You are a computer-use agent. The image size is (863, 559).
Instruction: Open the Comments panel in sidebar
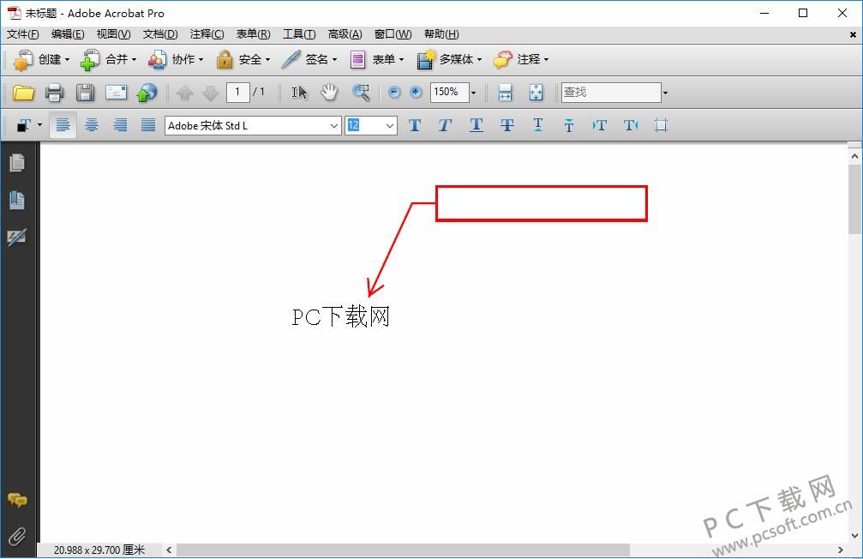pos(17,500)
